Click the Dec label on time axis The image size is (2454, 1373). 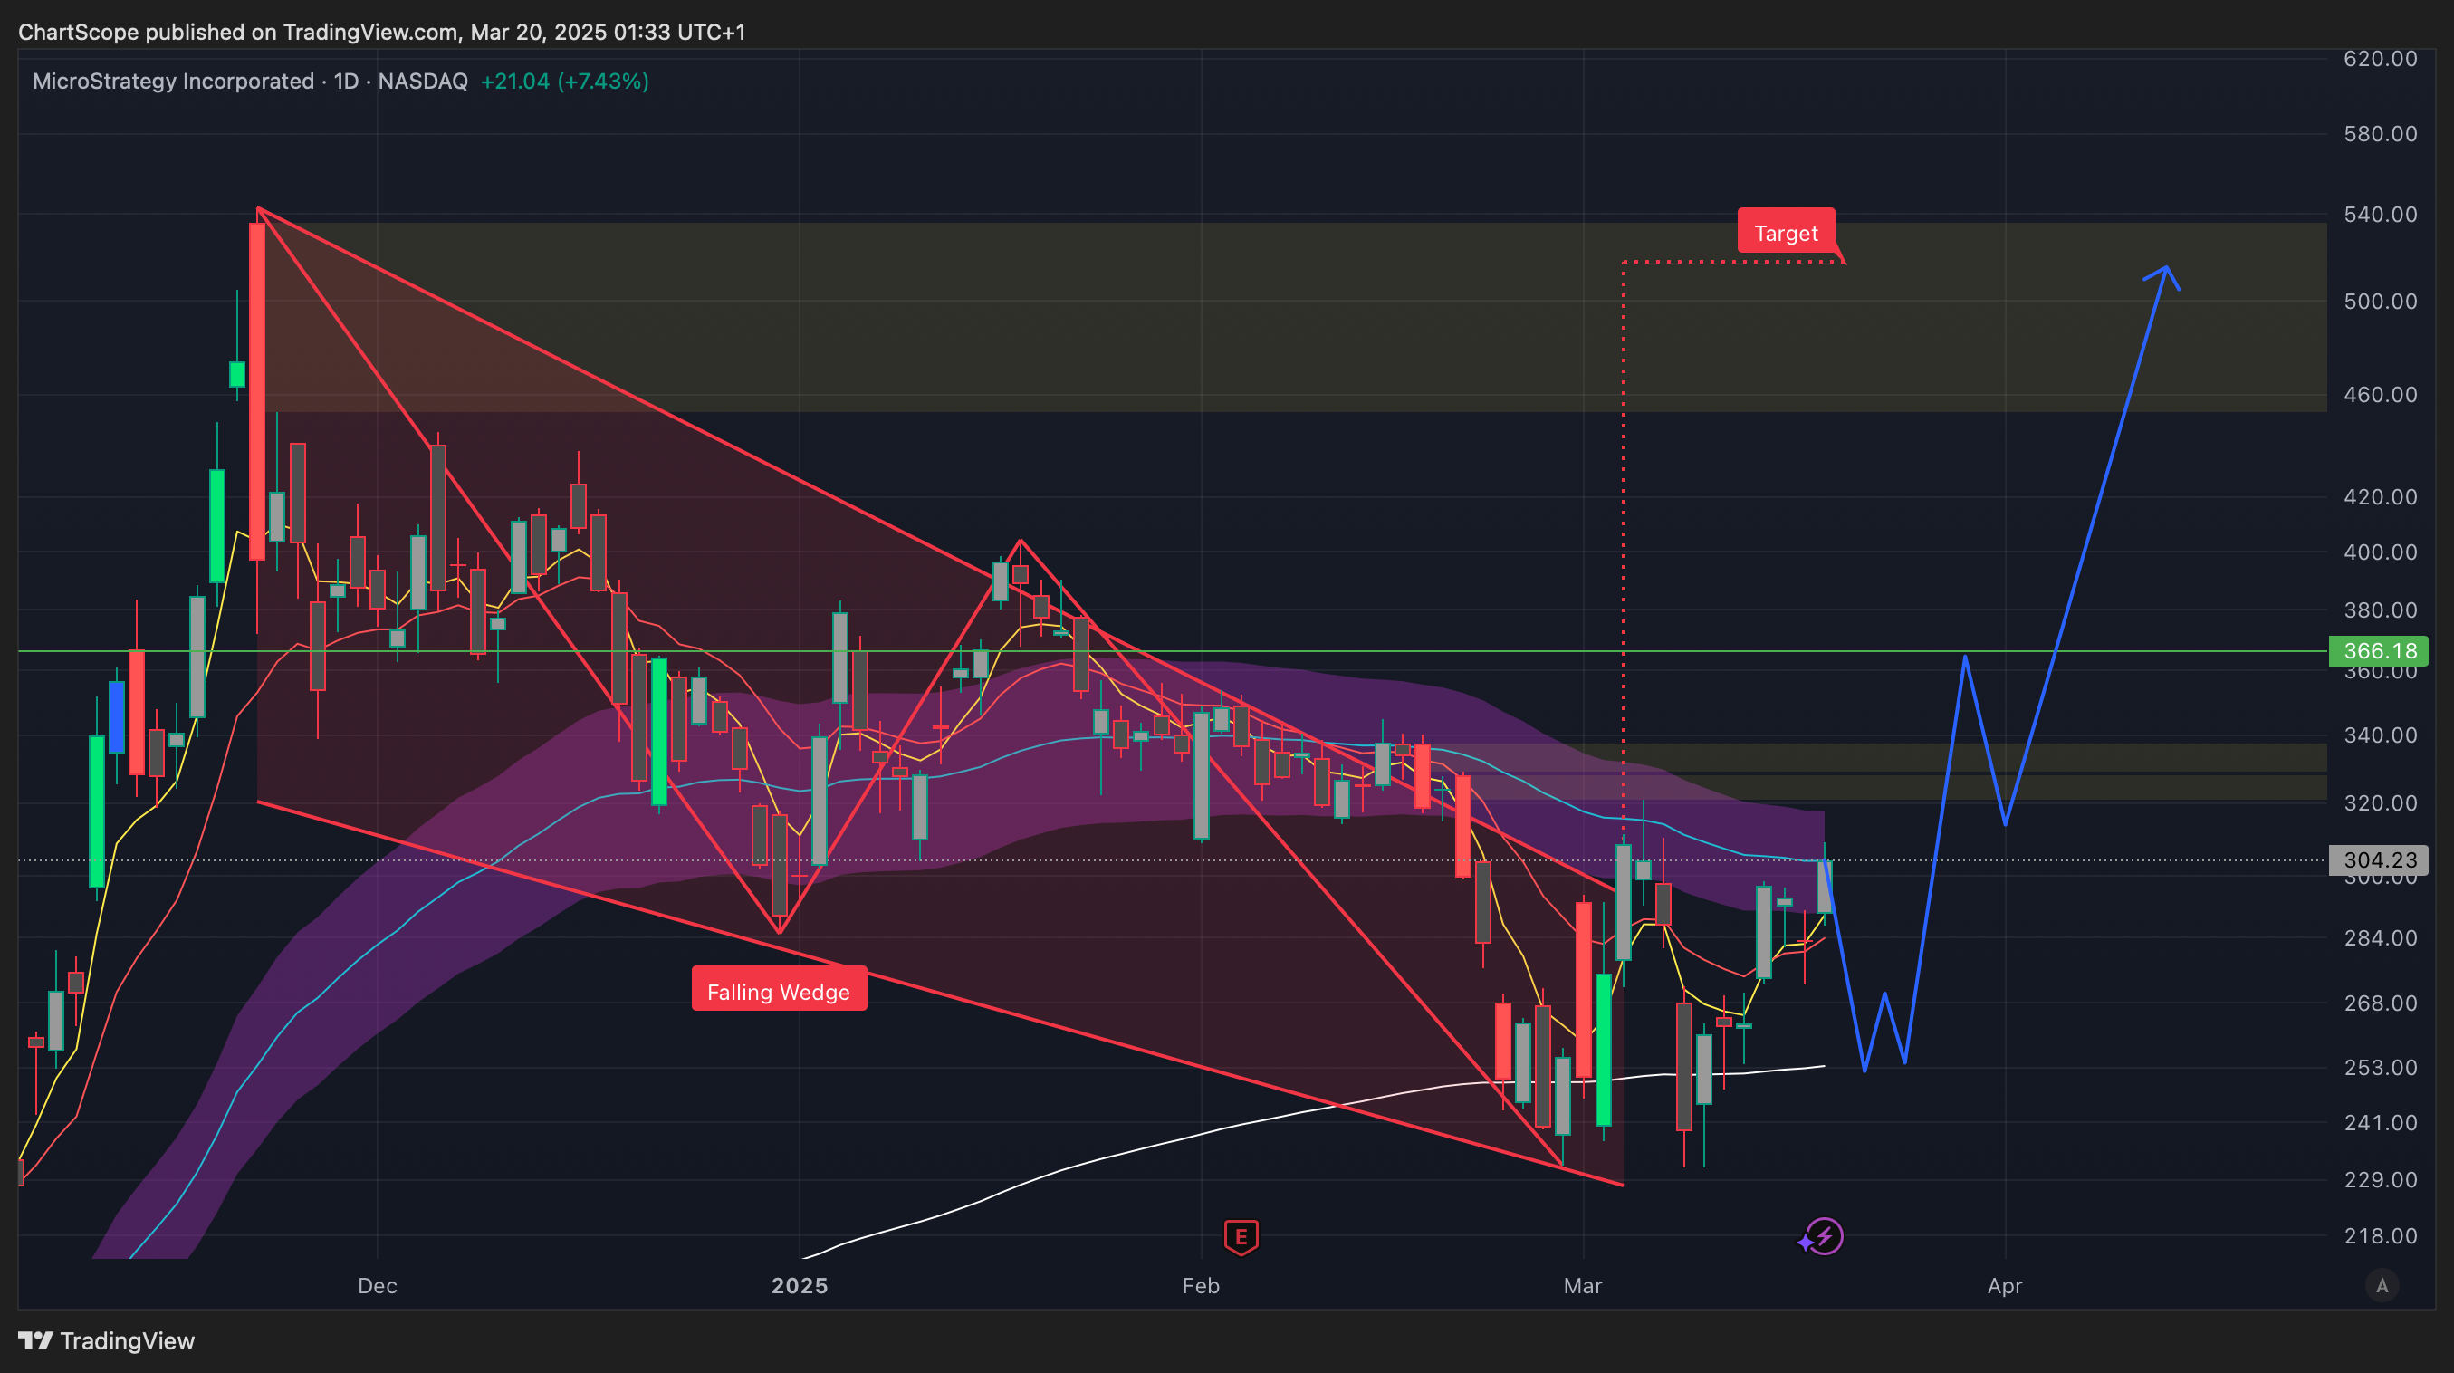coord(378,1285)
